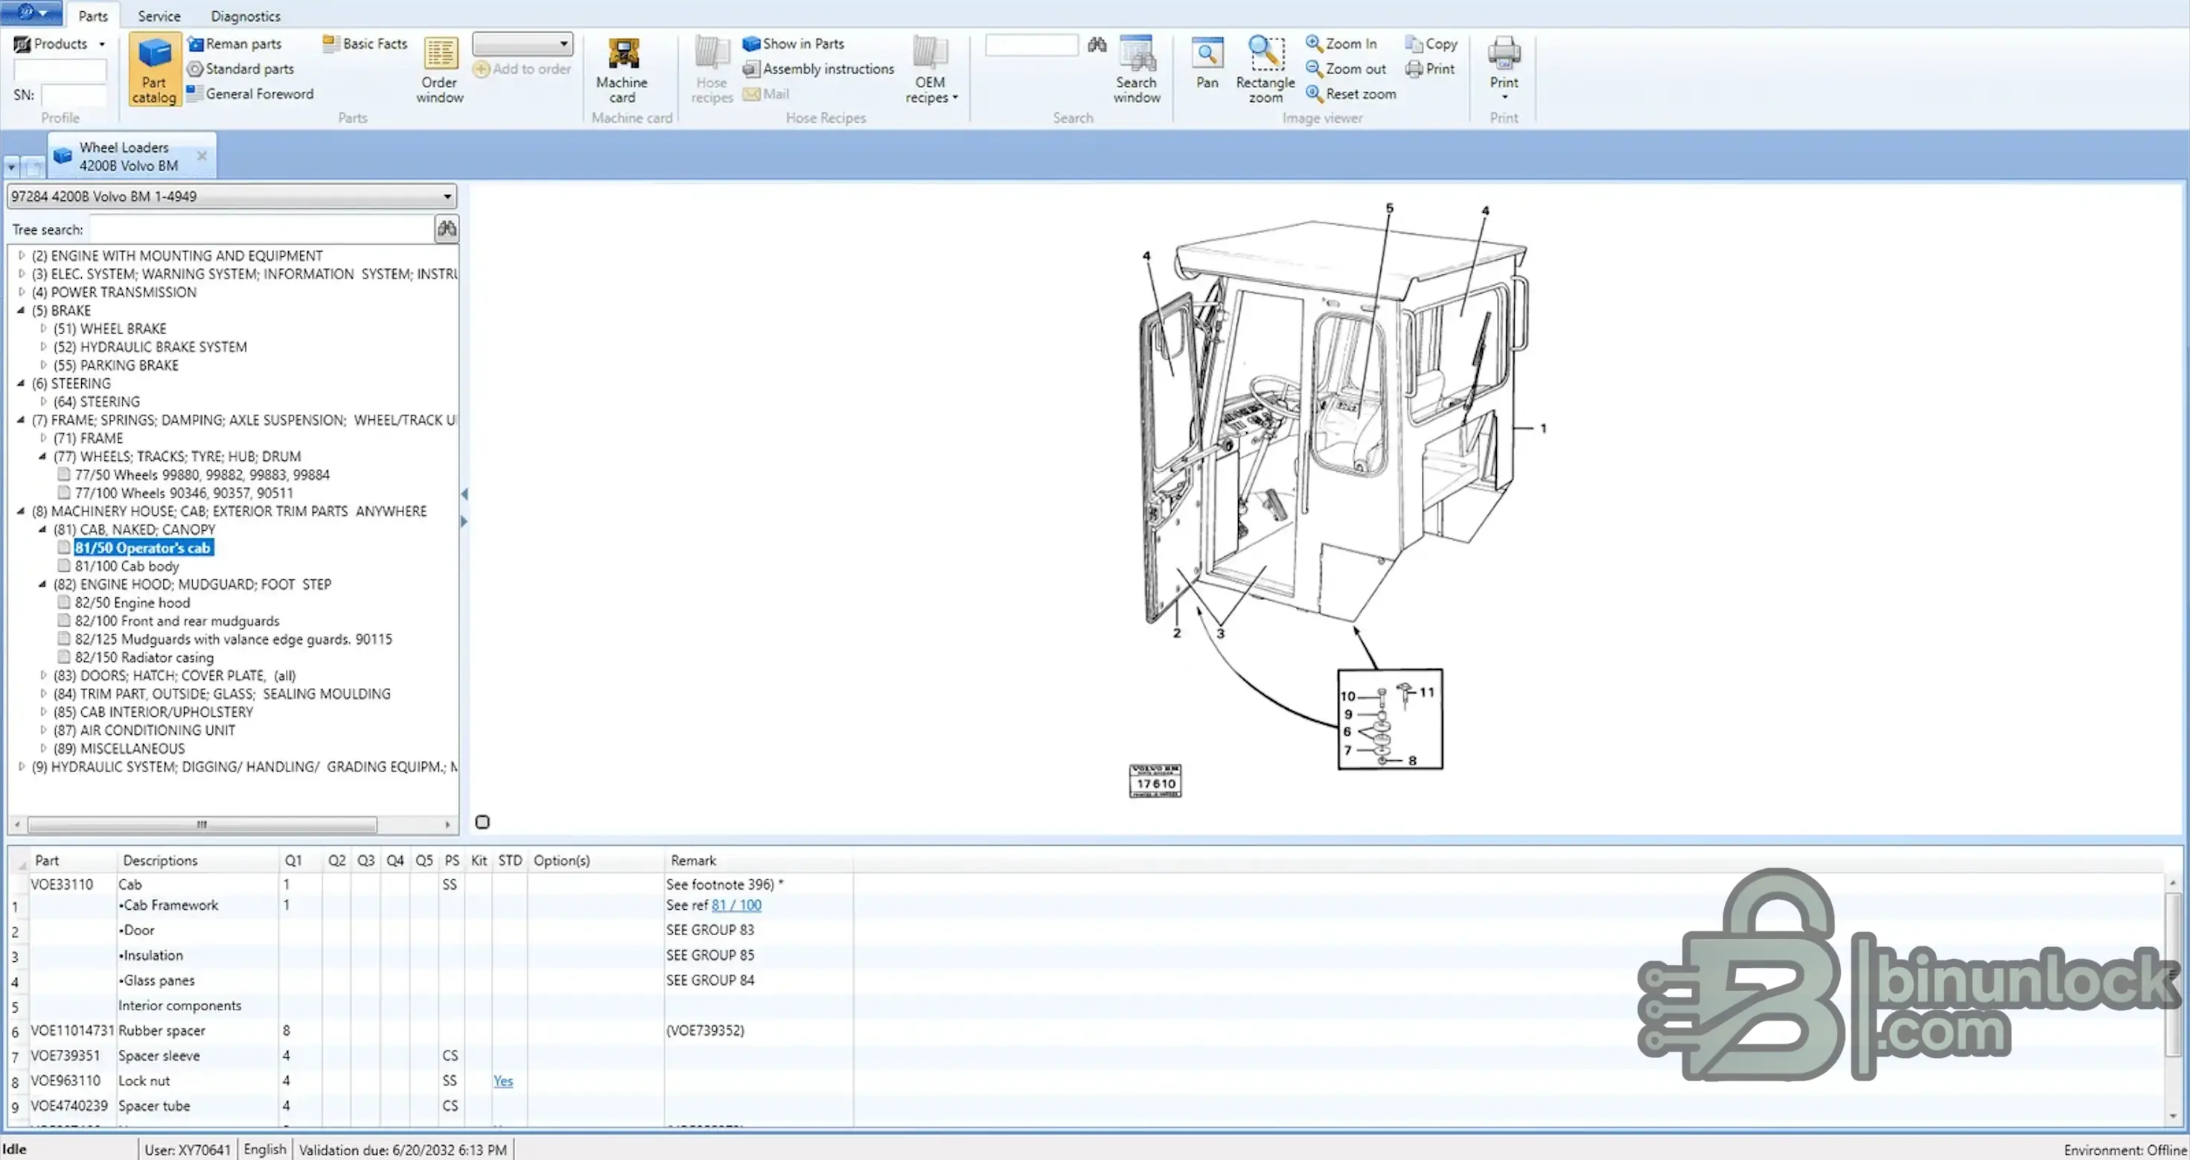
Task: Collapse (77) WHEELS; TRACKS; TYRE node
Action: coord(42,456)
